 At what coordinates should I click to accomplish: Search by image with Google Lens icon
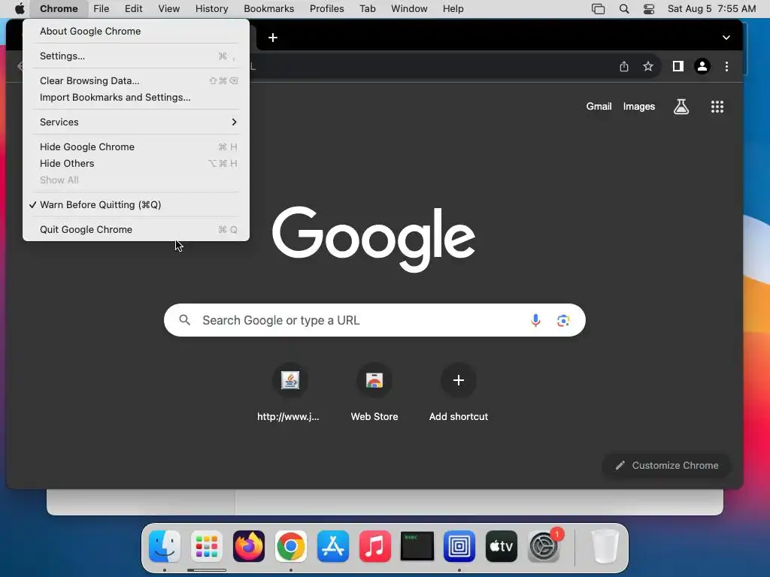pyautogui.click(x=563, y=320)
